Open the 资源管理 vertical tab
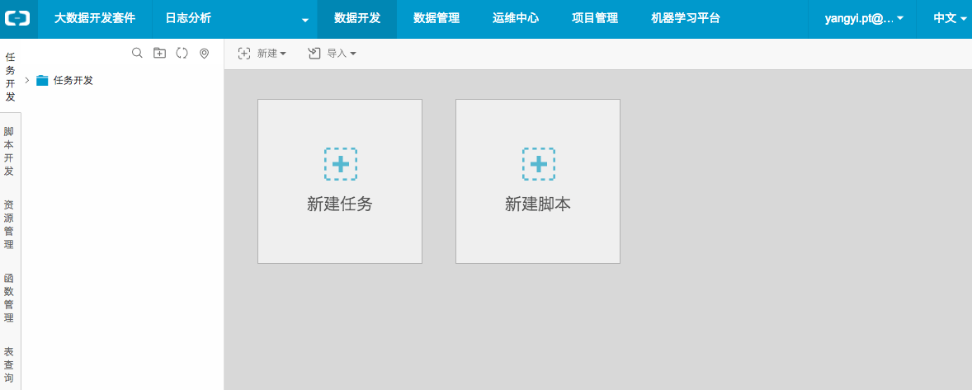Image resolution: width=972 pixels, height=390 pixels. pos(9,224)
